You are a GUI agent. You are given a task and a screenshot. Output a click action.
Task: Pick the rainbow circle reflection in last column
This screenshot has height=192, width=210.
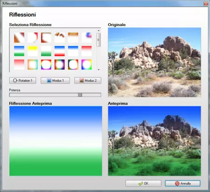[x=86, y=64]
